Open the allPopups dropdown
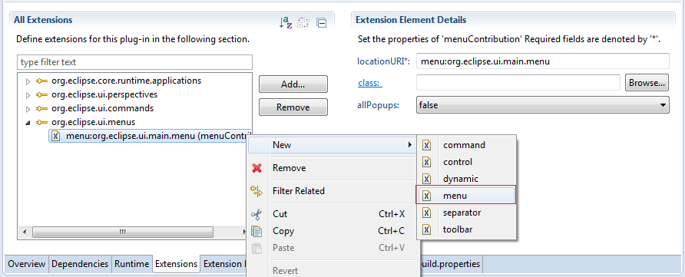Screen dimensions: 685x277 (543, 105)
